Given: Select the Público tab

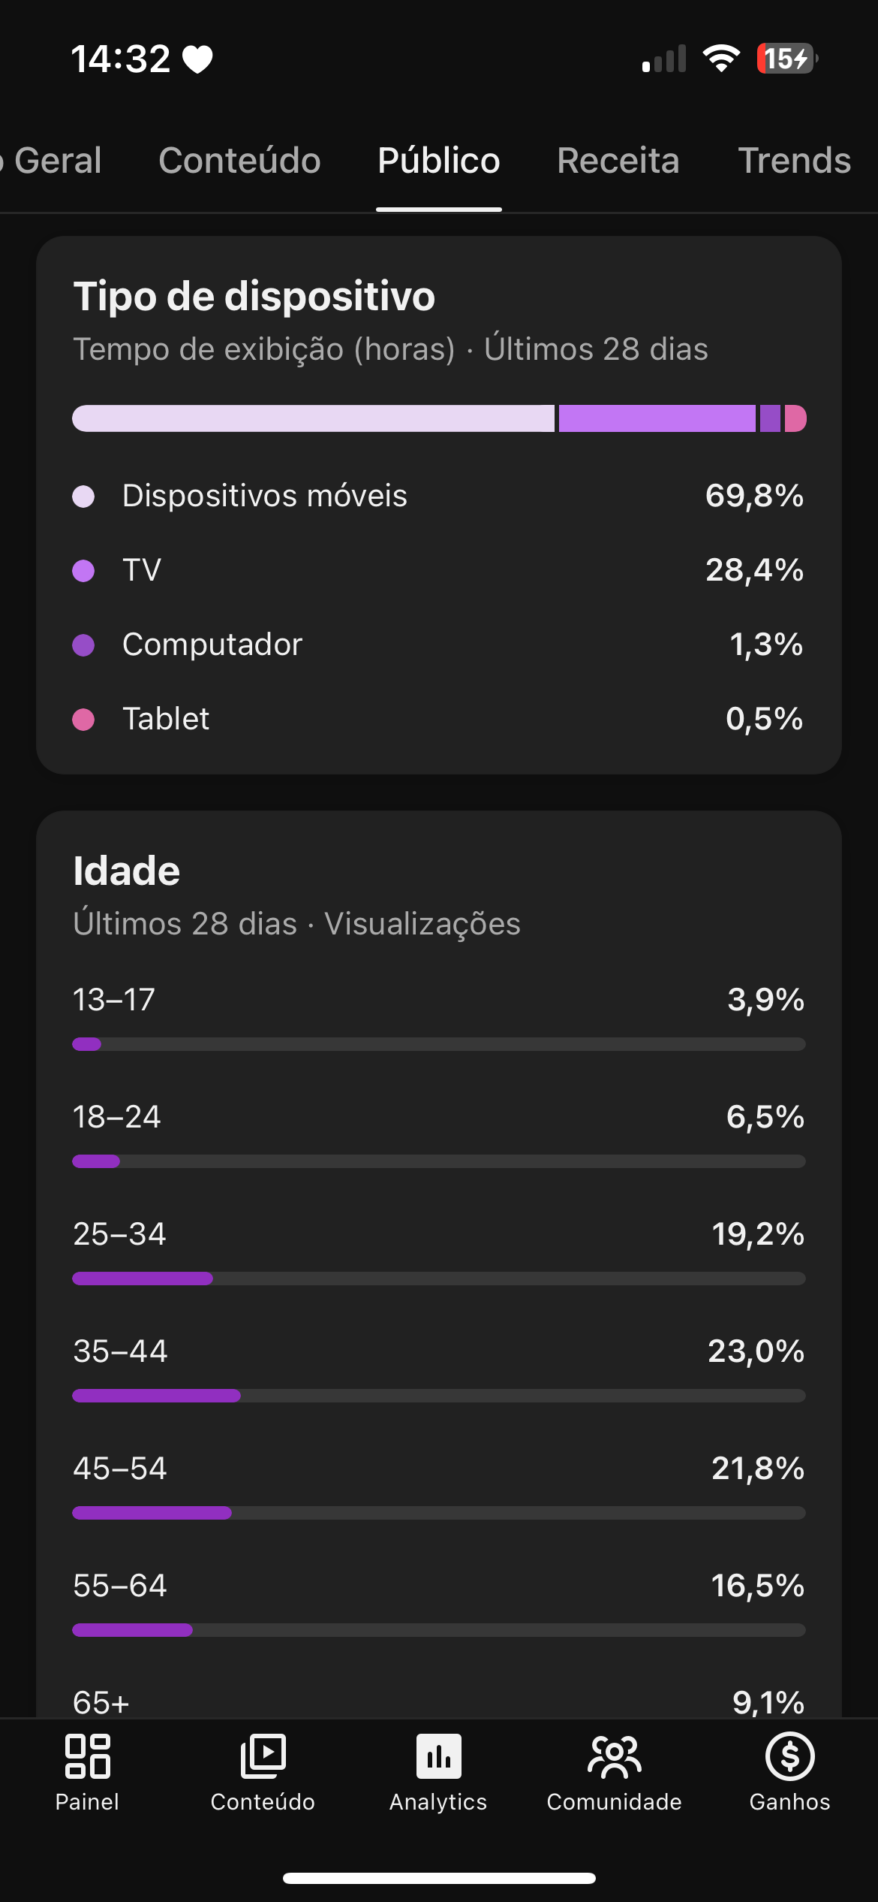Looking at the screenshot, I should 439,161.
